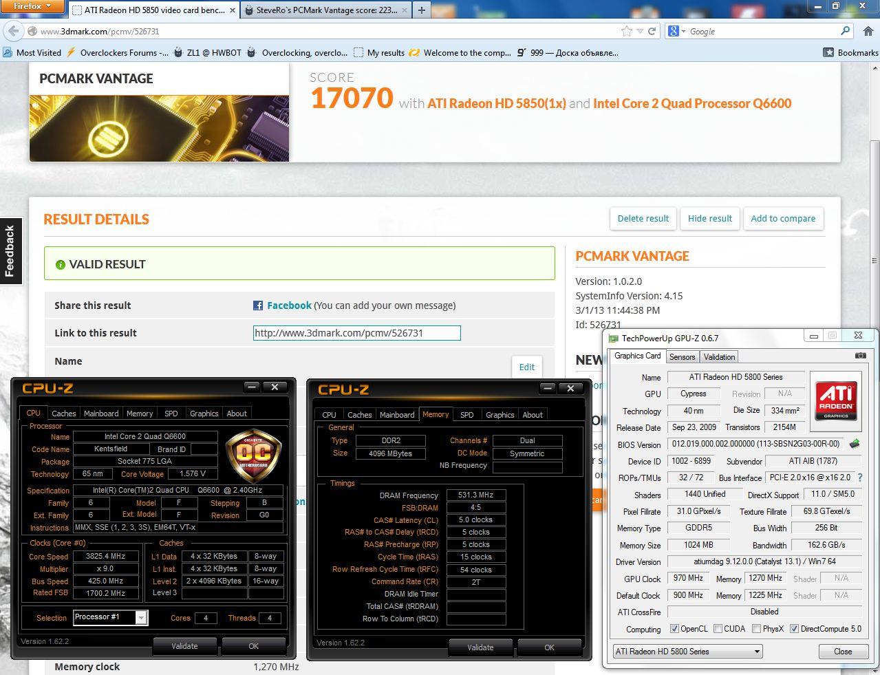
Task: Click the bookmark star in the address bar
Action: pyautogui.click(x=626, y=31)
